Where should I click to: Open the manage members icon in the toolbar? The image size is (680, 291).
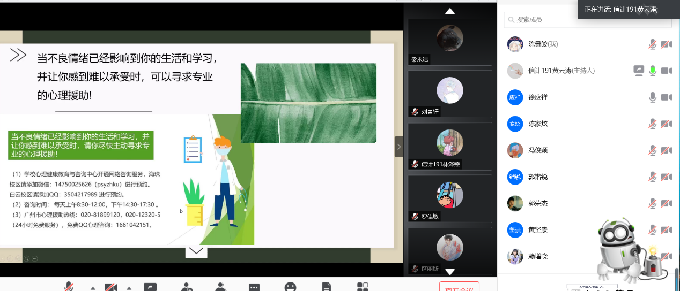click(x=220, y=287)
